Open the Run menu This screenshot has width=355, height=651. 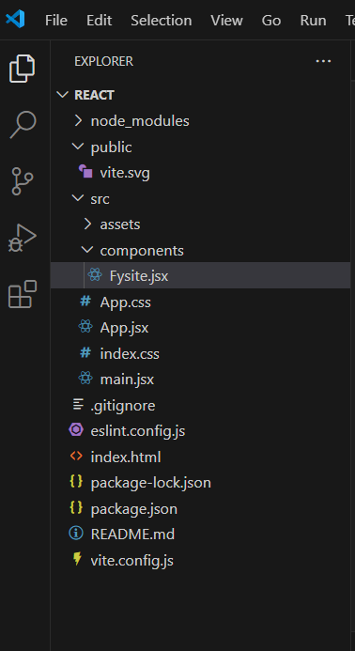point(313,21)
